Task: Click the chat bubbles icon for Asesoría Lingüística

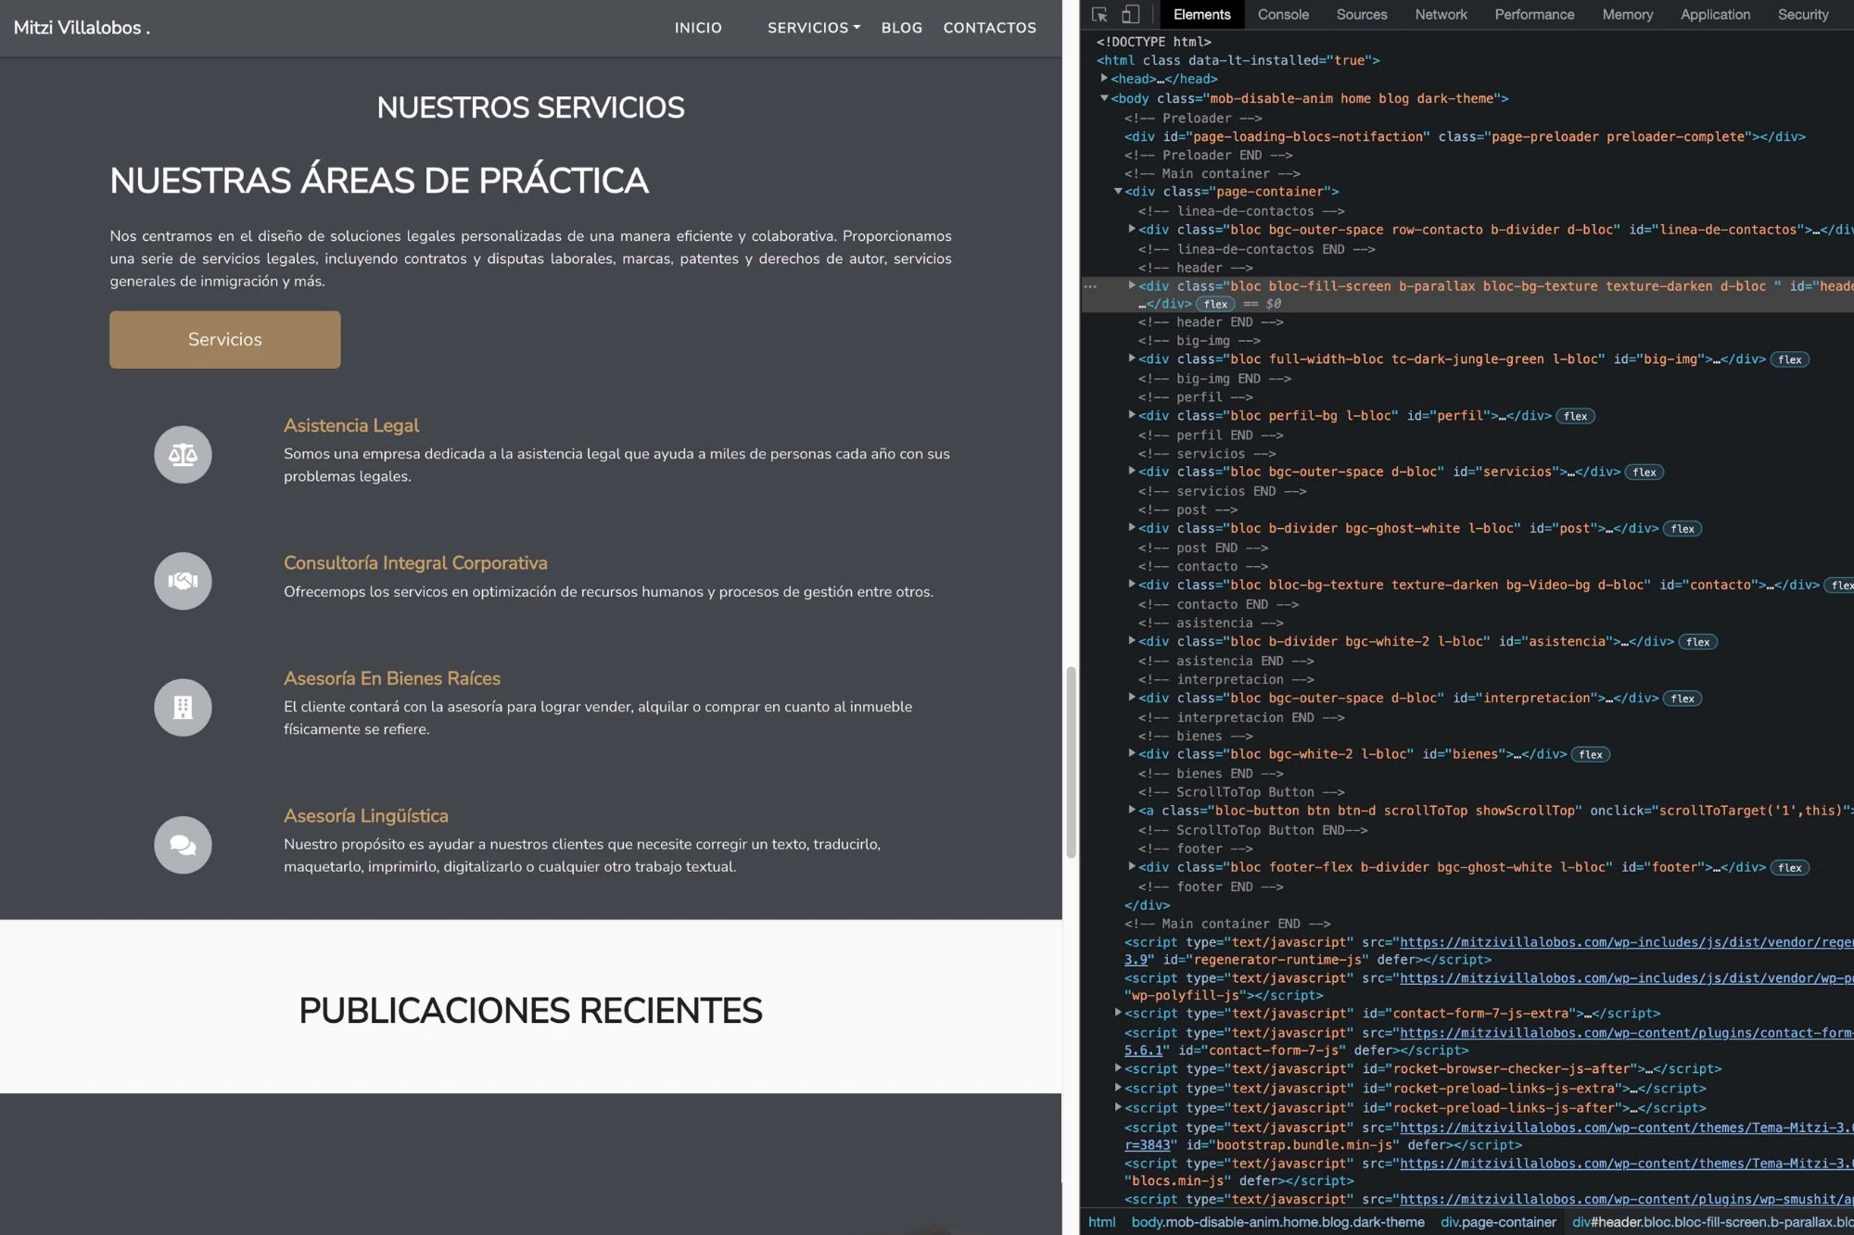Action: pos(183,845)
